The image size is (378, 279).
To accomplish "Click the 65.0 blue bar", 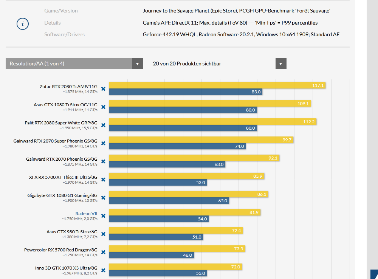I will point(169,201).
